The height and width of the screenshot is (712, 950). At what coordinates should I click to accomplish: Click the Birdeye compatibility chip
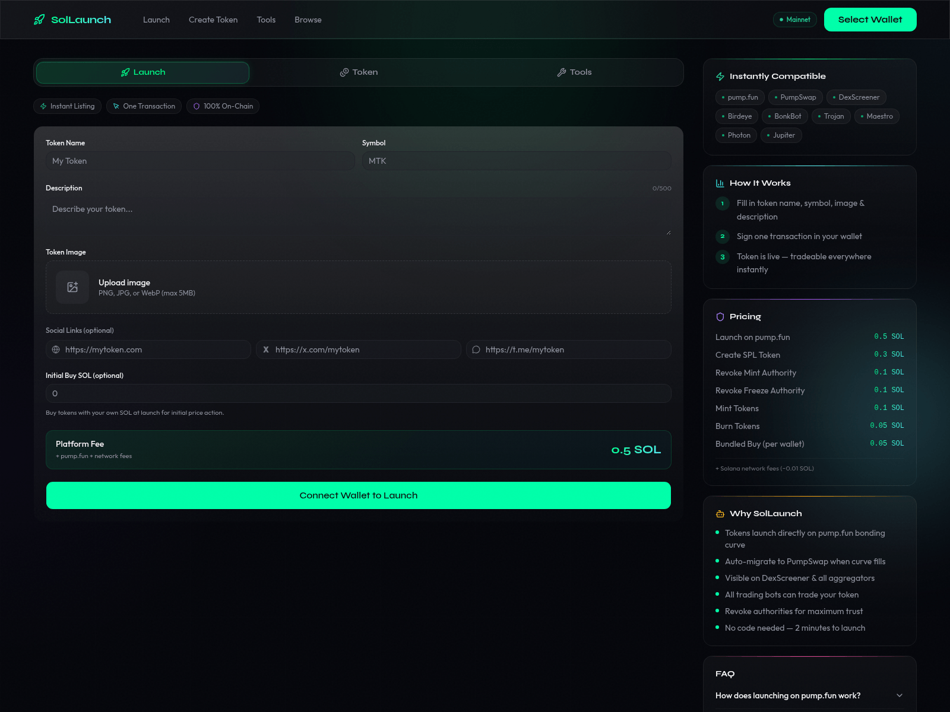coord(737,116)
